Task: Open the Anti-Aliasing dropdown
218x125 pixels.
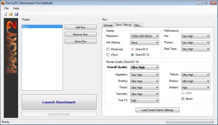Action: point(145,43)
